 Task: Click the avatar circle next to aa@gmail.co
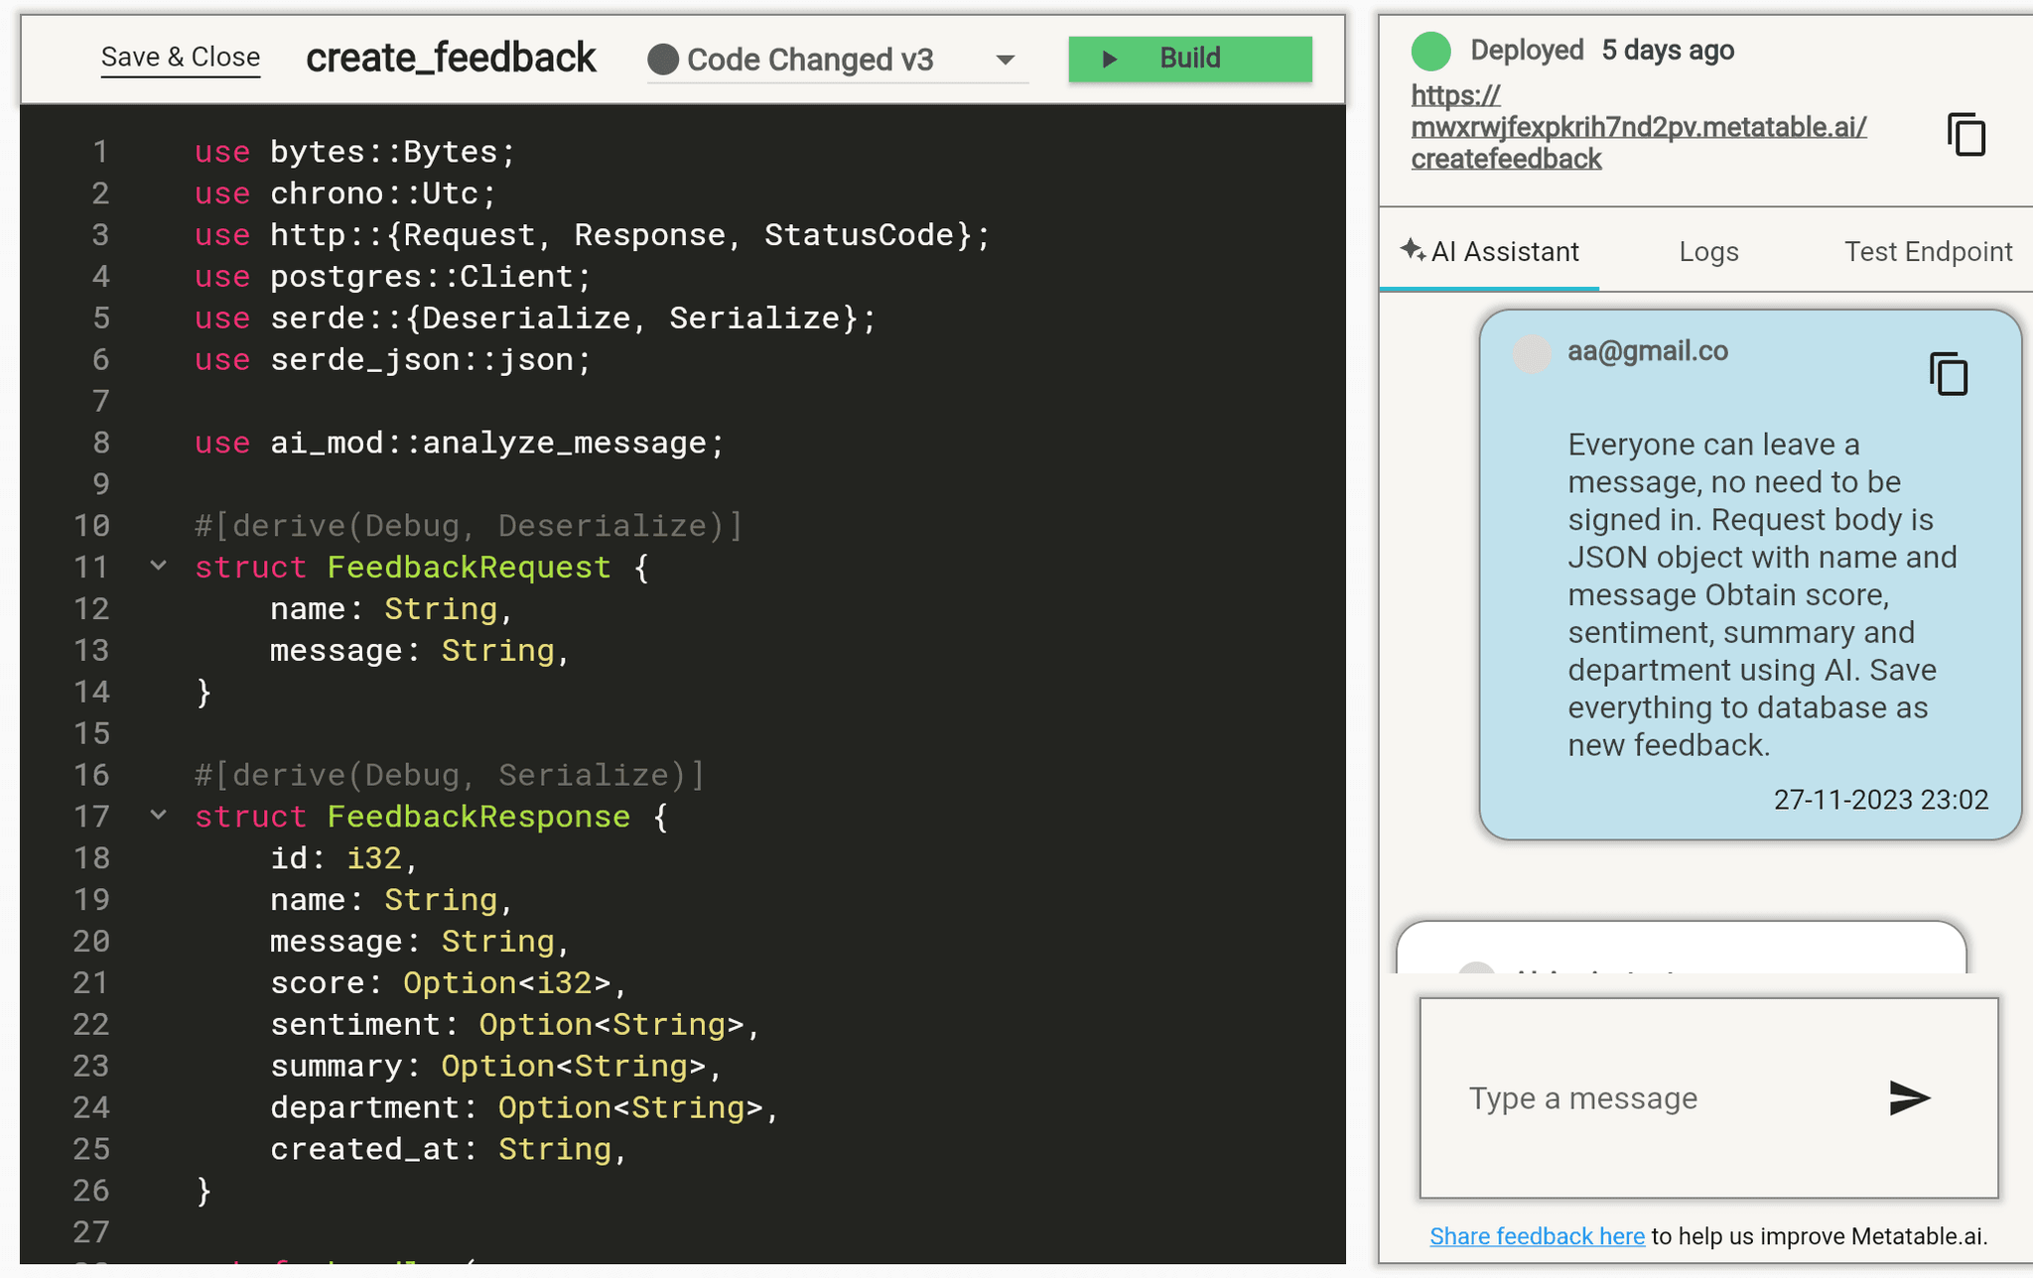[1531, 353]
